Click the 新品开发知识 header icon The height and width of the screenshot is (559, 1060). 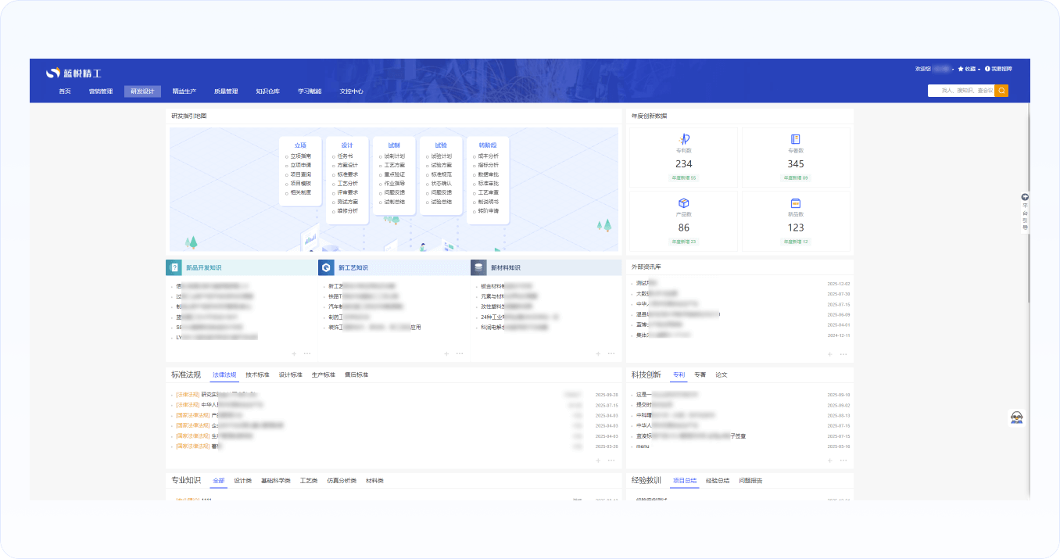pos(174,267)
